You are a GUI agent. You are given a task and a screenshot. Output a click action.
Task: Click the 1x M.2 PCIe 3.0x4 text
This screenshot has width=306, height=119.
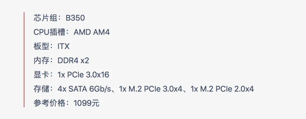point(151,89)
